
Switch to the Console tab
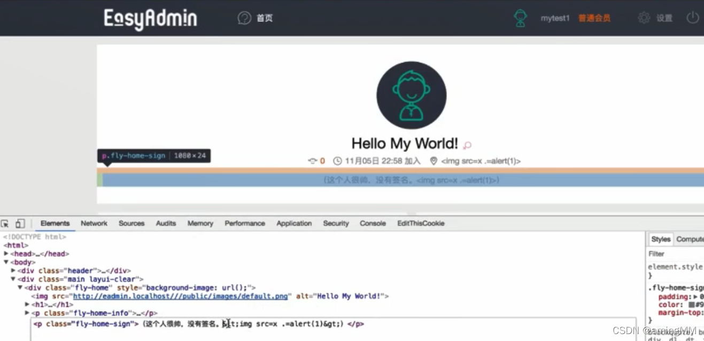(373, 223)
